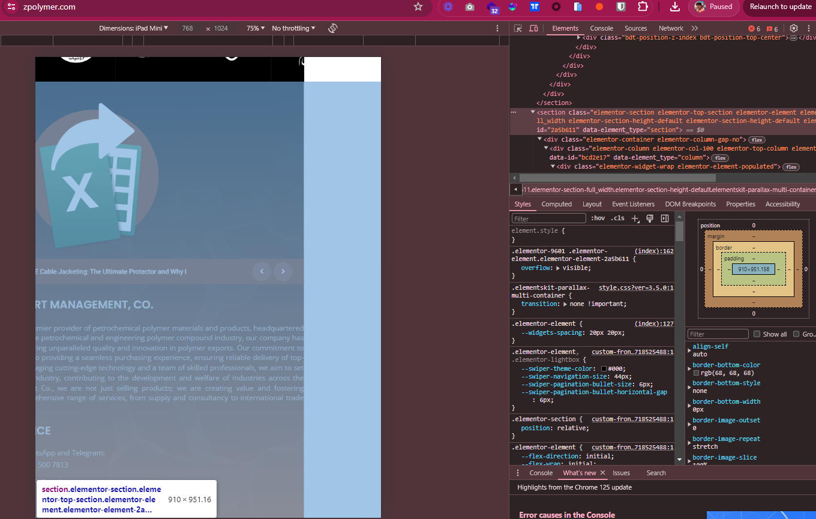Open the 75% zoom dropdown
Screen dimensions: 816x519
pos(256,28)
